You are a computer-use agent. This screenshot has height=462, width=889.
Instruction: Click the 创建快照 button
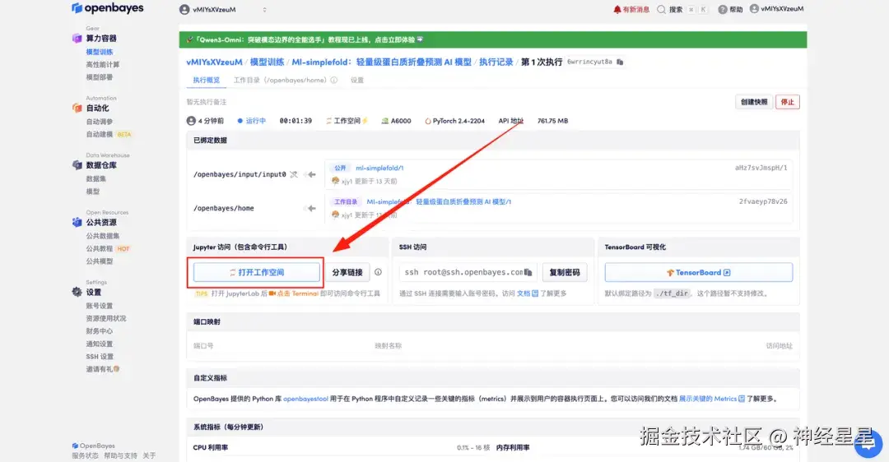point(754,102)
